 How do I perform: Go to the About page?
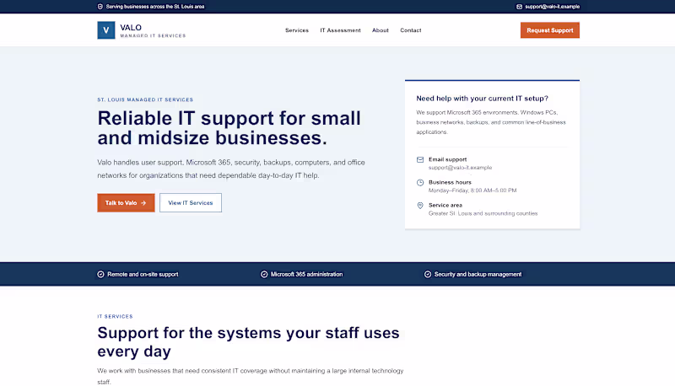[381, 30]
